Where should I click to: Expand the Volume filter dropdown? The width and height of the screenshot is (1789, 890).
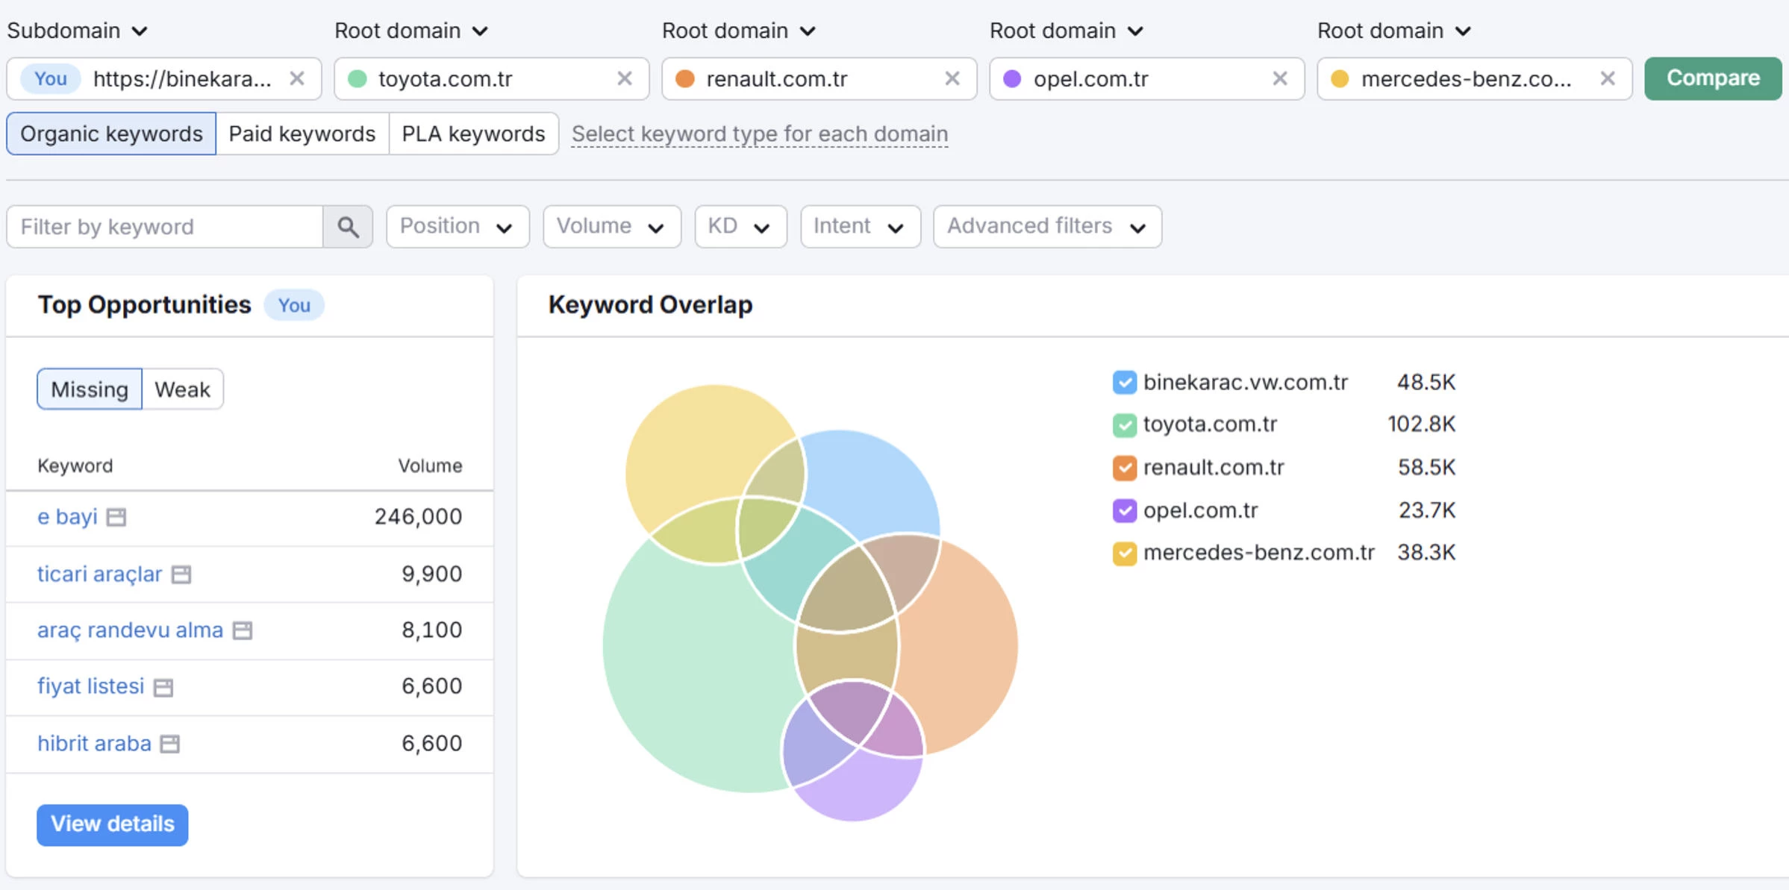tap(612, 227)
